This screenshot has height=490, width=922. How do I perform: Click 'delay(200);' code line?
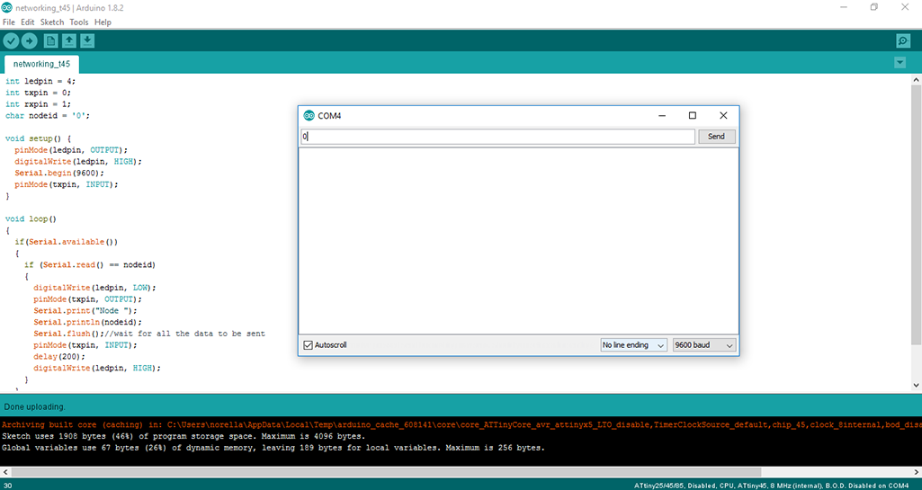pyautogui.click(x=59, y=356)
